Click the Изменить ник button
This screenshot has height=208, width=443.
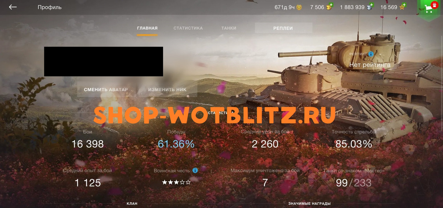pyautogui.click(x=168, y=90)
